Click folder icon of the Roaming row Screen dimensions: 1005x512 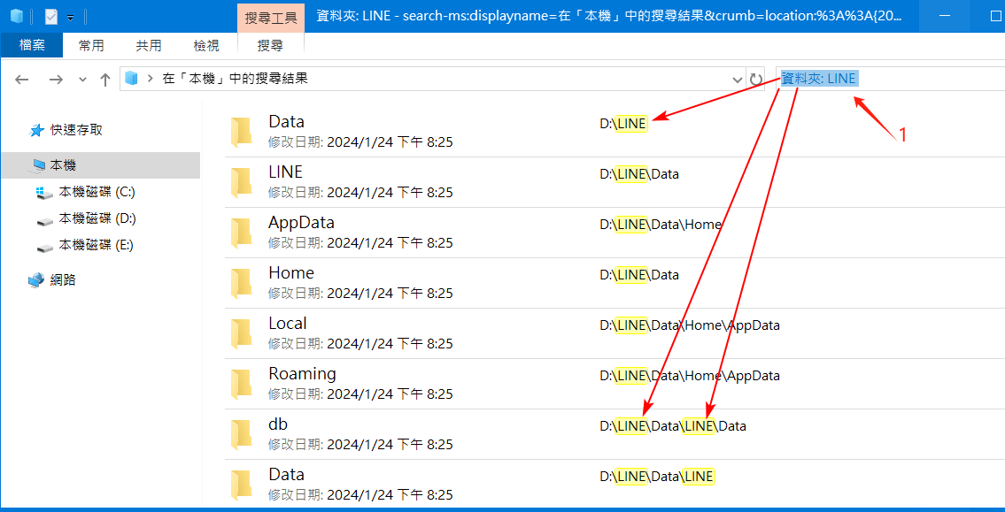click(241, 383)
